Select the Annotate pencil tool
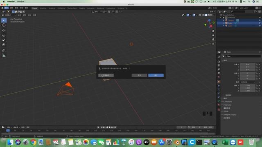Viewport: 262px width, 147px height. (x=4, y=50)
